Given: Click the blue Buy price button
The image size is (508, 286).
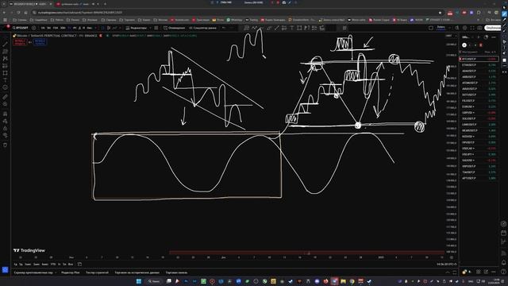Looking at the screenshot, I should [x=40, y=42].
